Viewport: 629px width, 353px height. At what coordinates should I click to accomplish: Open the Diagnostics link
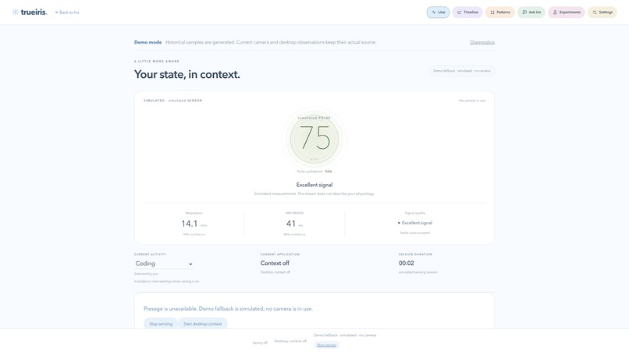482,42
